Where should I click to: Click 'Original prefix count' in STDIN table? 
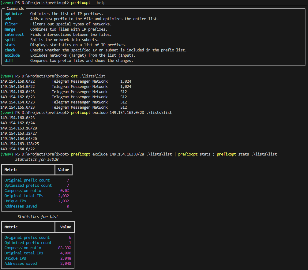27,180
